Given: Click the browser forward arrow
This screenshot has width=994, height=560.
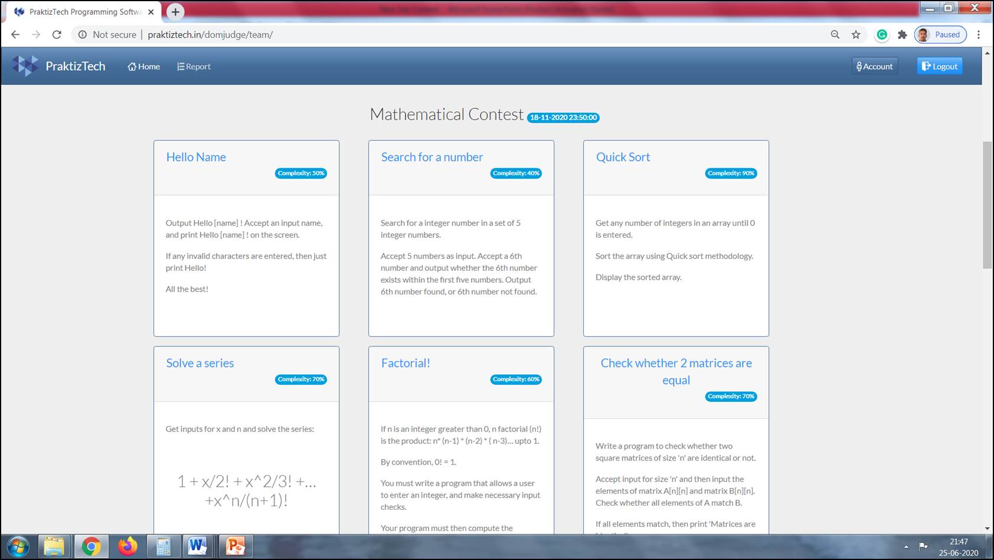Looking at the screenshot, I should pos(36,35).
